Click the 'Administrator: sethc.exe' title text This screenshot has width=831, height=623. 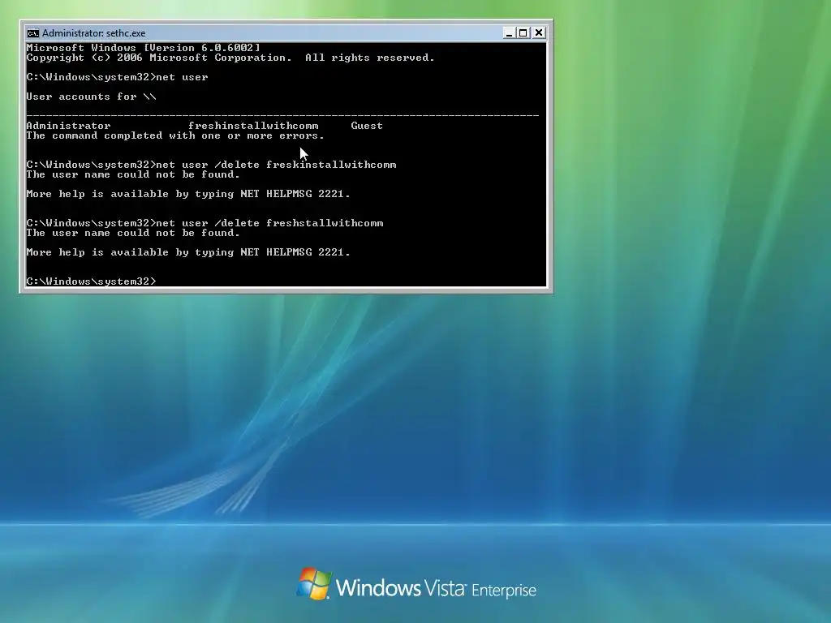coord(94,32)
